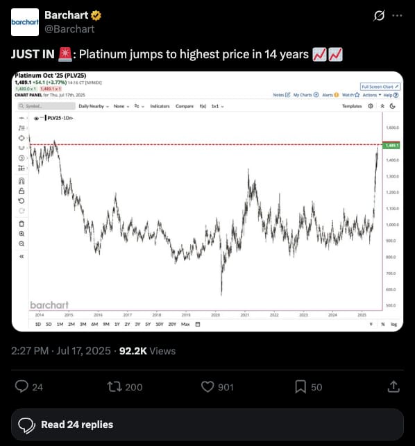The height and width of the screenshot is (446, 415).
Task: Open the Actions dropdown on the chart
Action: [372, 95]
